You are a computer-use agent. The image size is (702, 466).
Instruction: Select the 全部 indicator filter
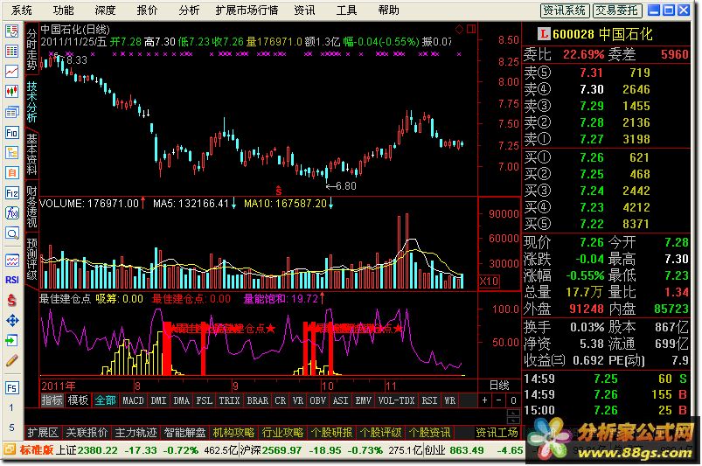(105, 400)
